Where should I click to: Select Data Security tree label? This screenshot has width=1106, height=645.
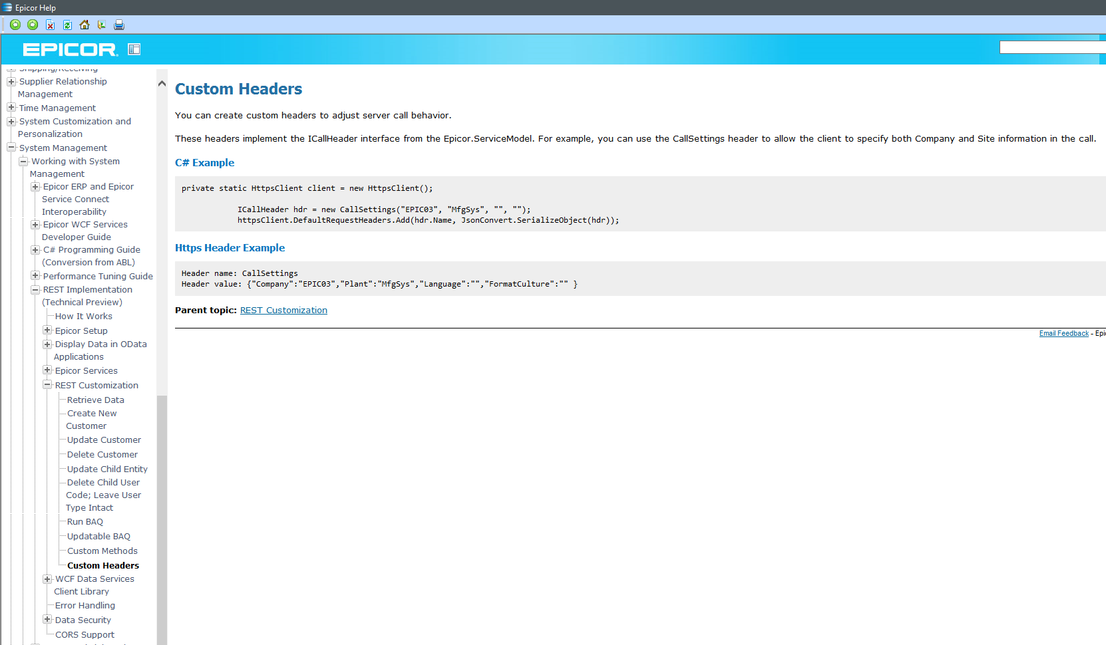point(83,620)
